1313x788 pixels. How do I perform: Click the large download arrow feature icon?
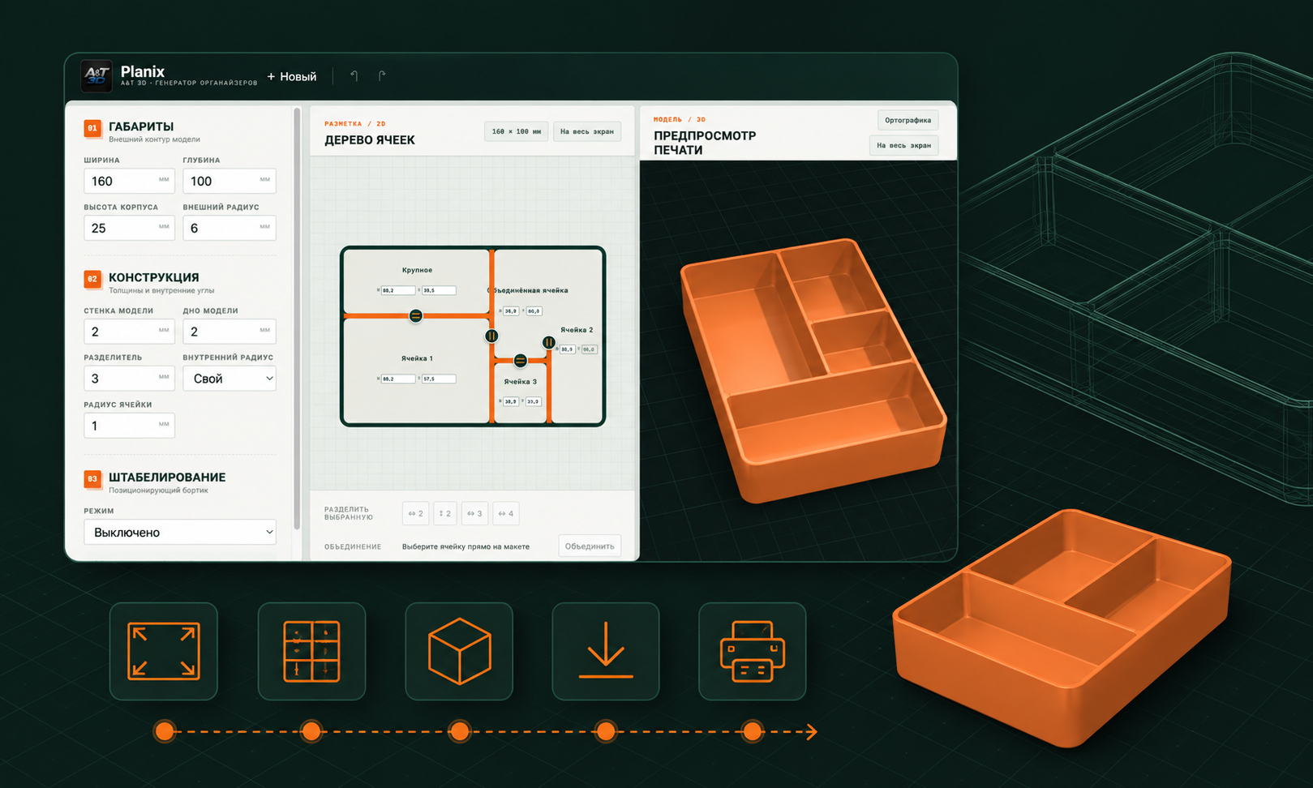(x=606, y=651)
